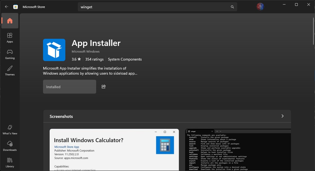Click the search magnifier icon

click(232, 7)
